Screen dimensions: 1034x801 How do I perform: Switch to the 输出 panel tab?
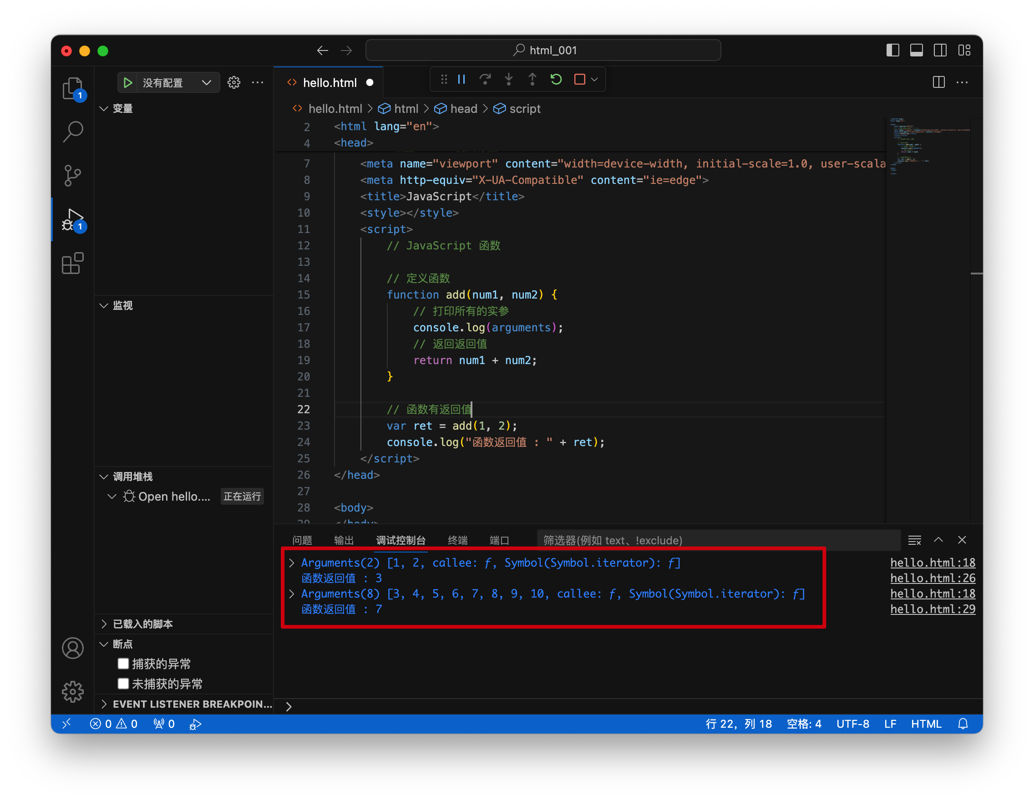tap(344, 540)
